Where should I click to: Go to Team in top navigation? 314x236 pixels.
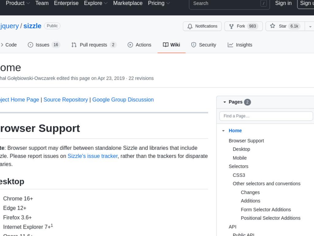pyautogui.click(x=42, y=3)
